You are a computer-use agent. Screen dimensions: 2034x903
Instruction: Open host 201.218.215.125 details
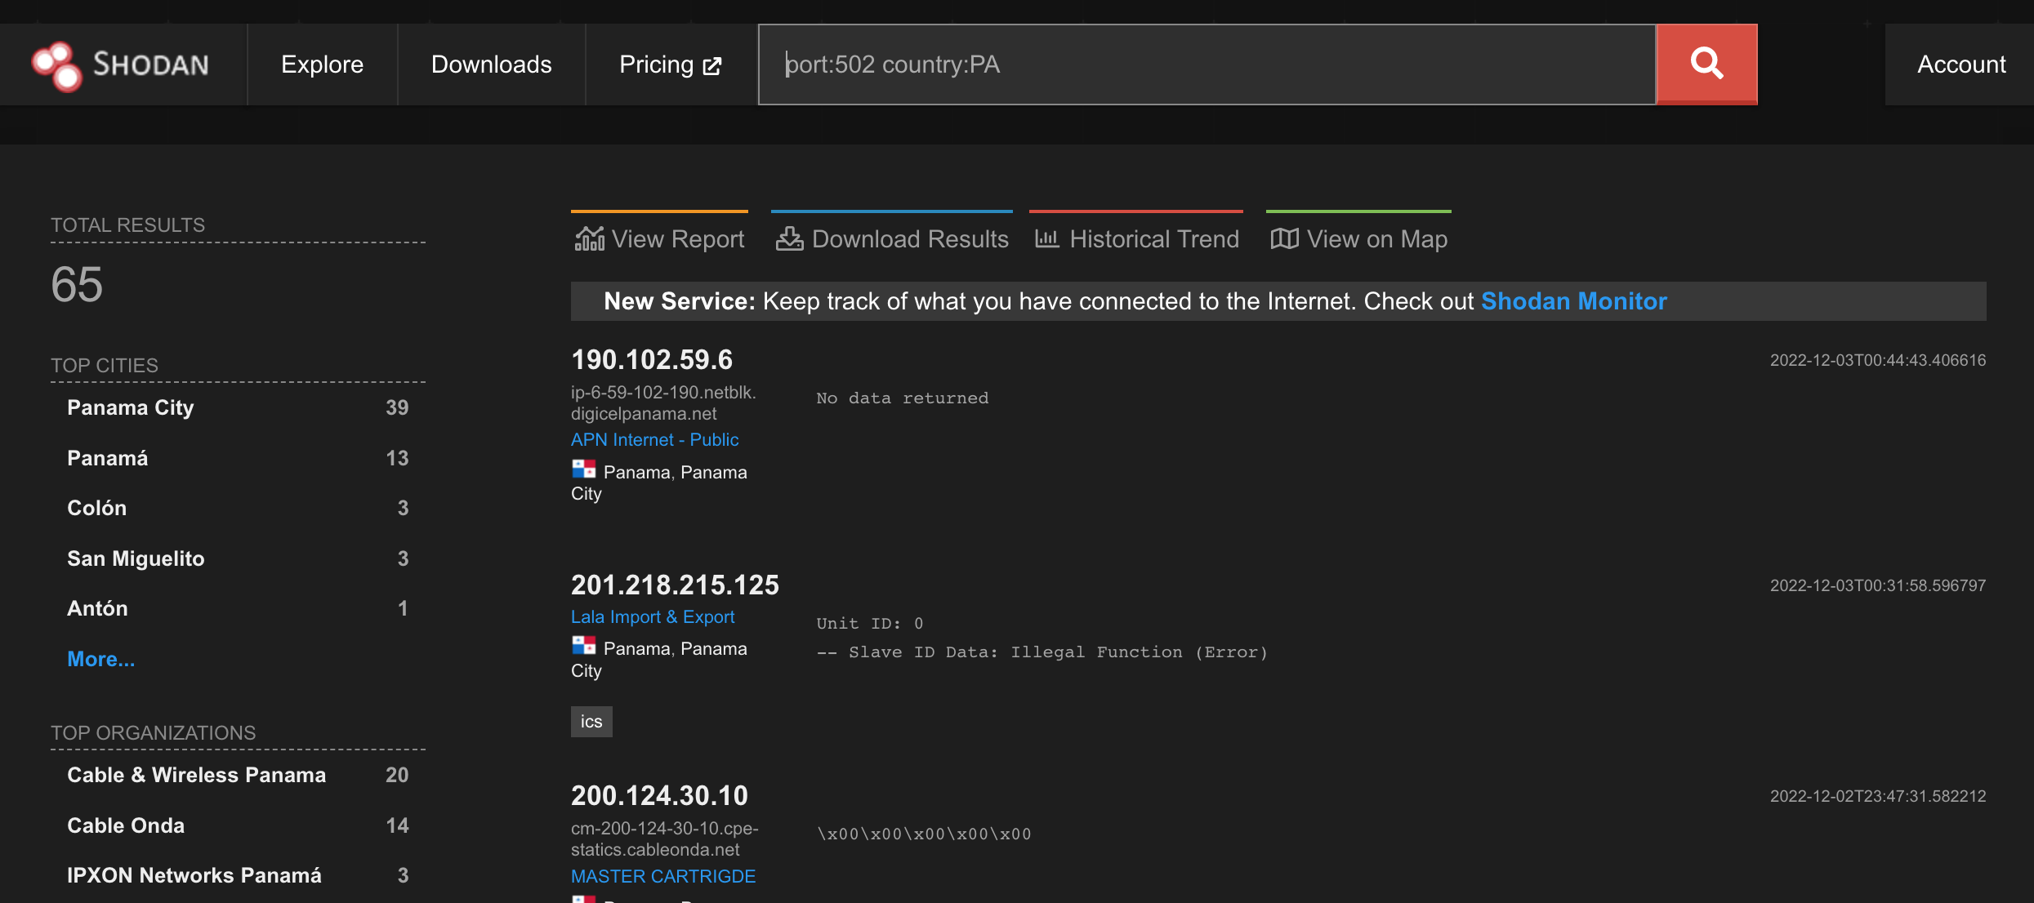pyautogui.click(x=675, y=585)
